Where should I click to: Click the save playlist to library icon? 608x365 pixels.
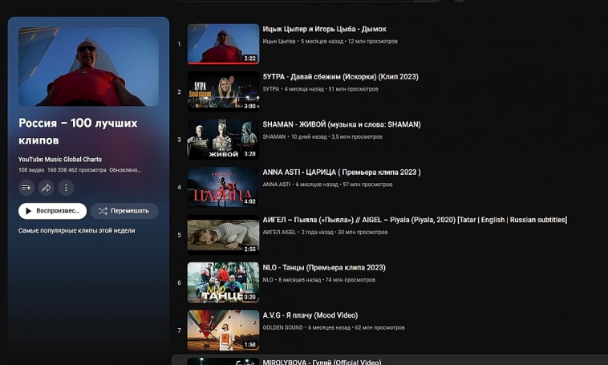tap(26, 188)
